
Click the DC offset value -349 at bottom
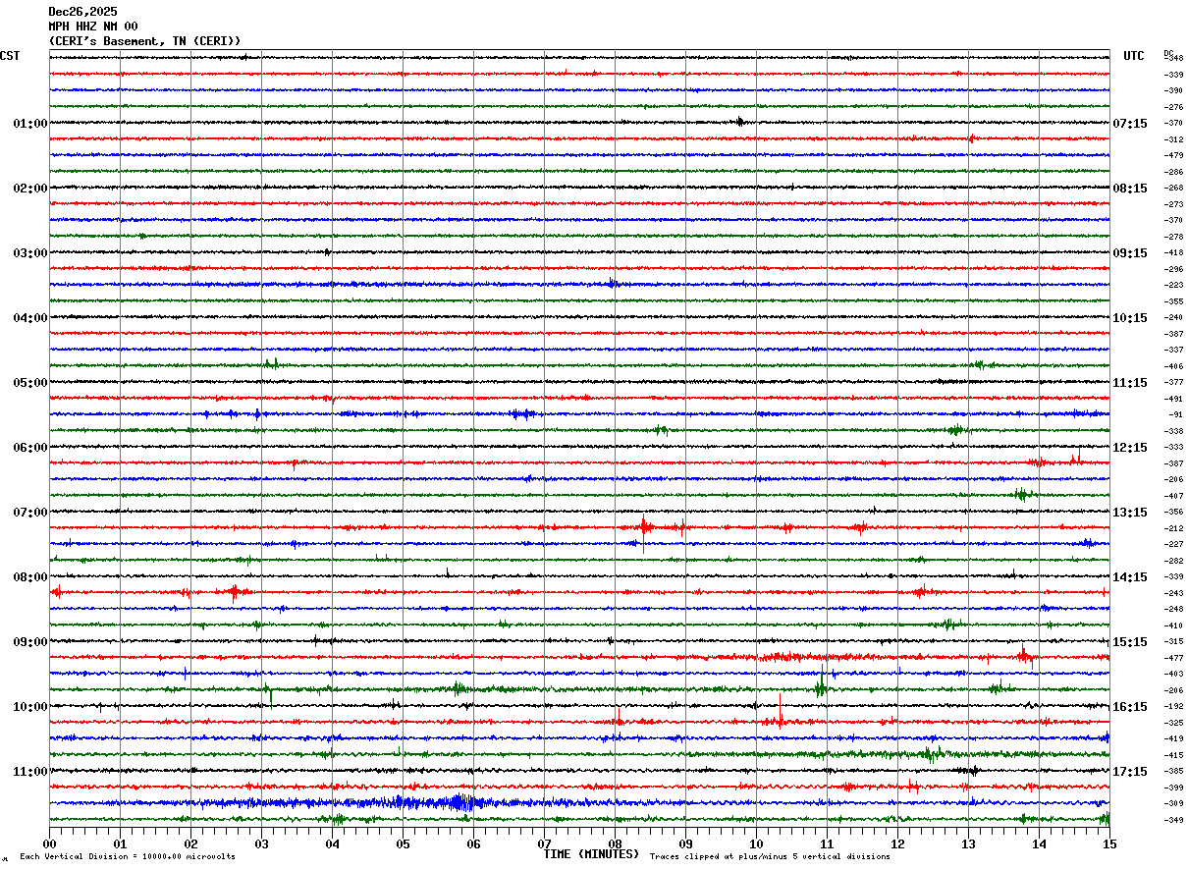click(x=1173, y=820)
